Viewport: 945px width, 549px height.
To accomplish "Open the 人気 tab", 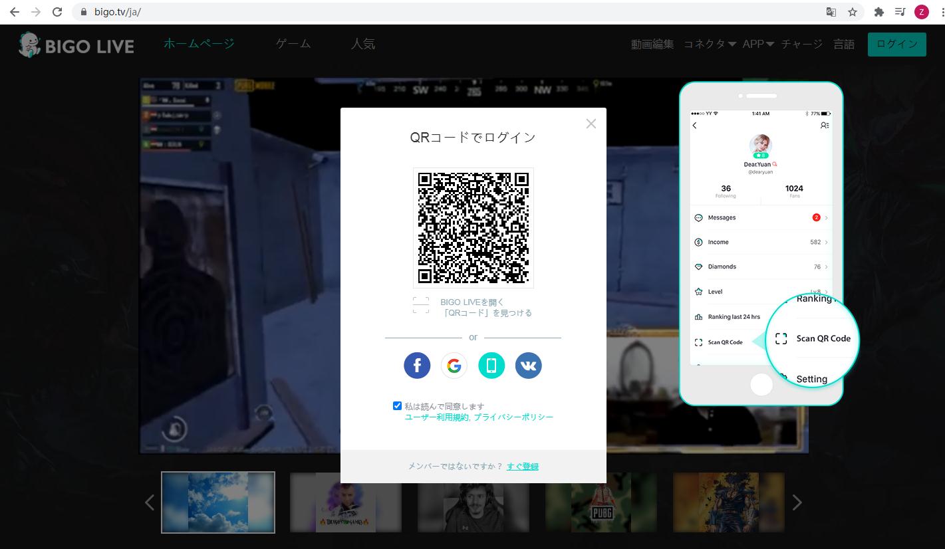I will tap(363, 44).
